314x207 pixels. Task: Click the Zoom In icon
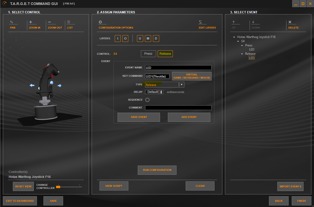(31, 22)
